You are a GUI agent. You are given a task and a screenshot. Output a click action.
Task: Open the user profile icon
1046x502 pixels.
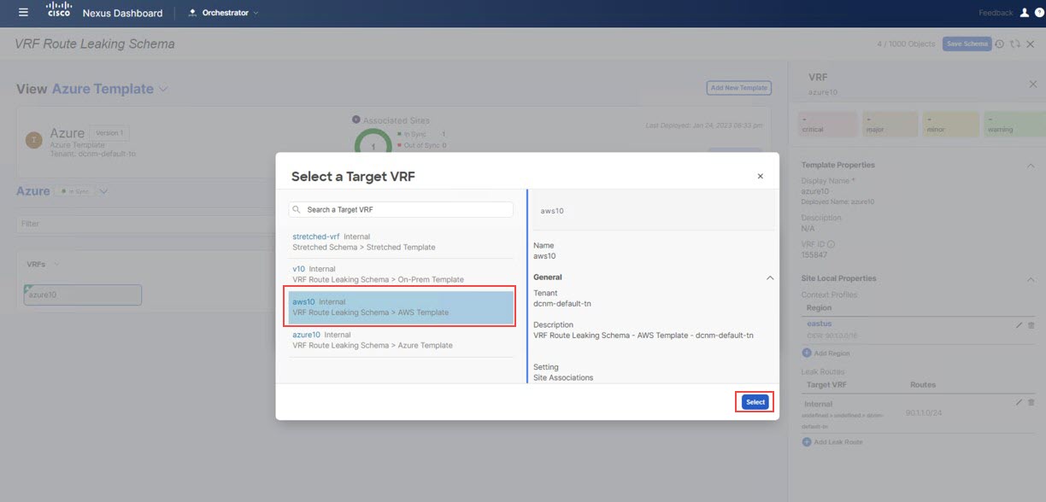coord(1025,13)
